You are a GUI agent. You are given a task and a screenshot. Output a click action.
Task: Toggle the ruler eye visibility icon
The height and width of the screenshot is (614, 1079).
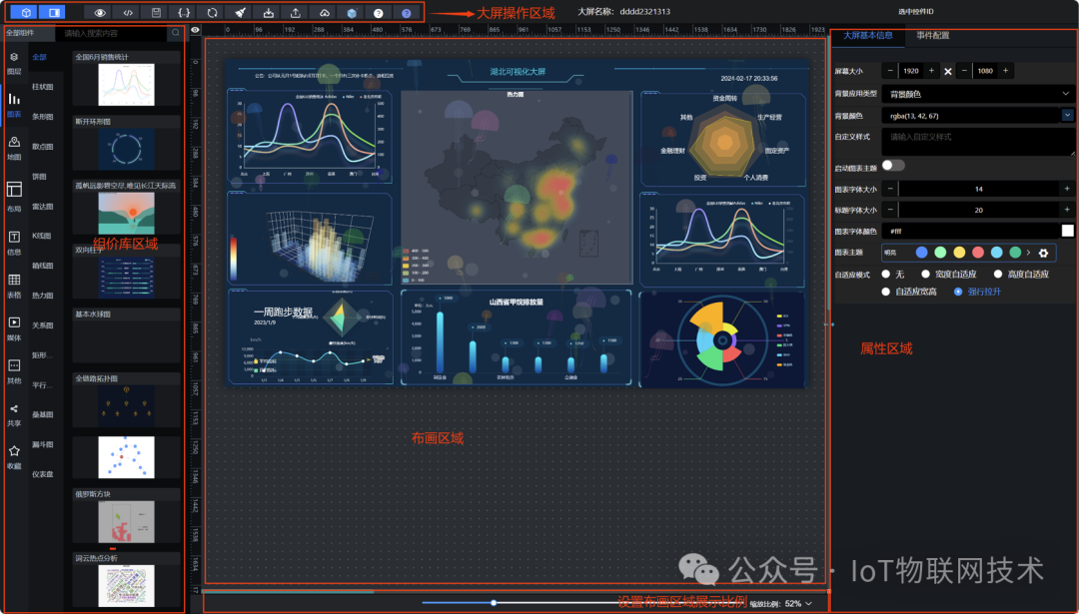[196, 30]
